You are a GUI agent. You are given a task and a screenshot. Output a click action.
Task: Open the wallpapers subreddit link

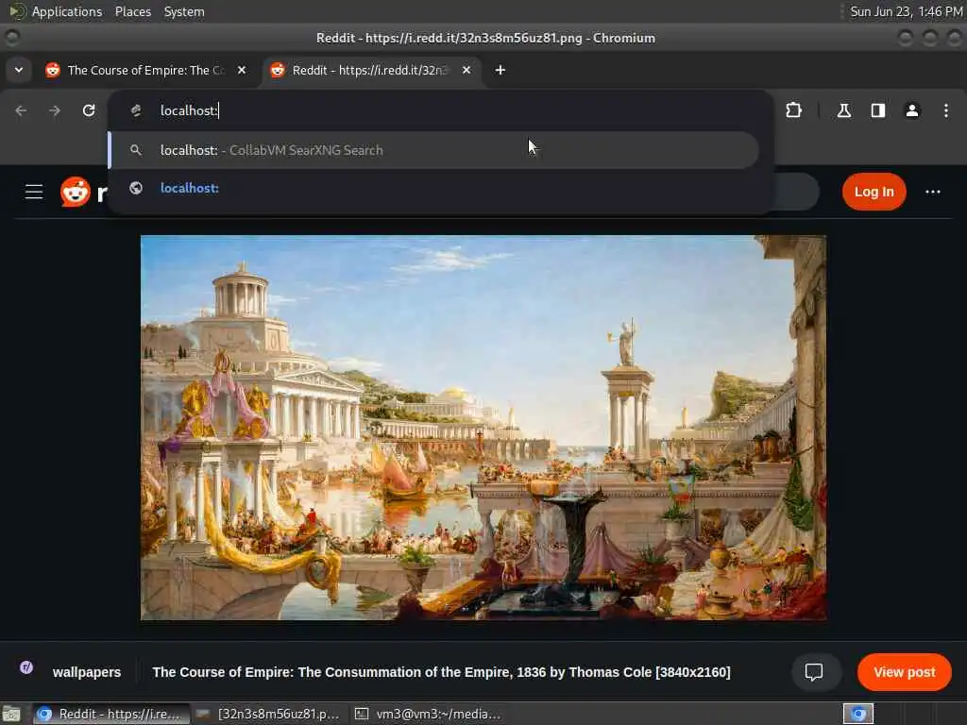pos(87,672)
